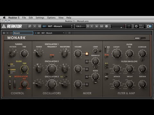Reset the clock with the rewind button
Image resolution: width=154 pixels, height=115 pixels.
(88, 26)
